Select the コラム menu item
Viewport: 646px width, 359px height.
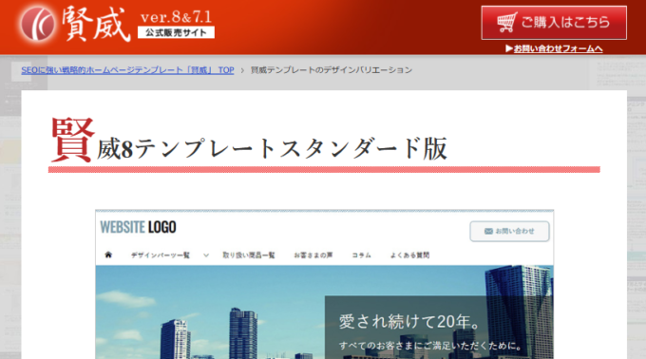[361, 255]
